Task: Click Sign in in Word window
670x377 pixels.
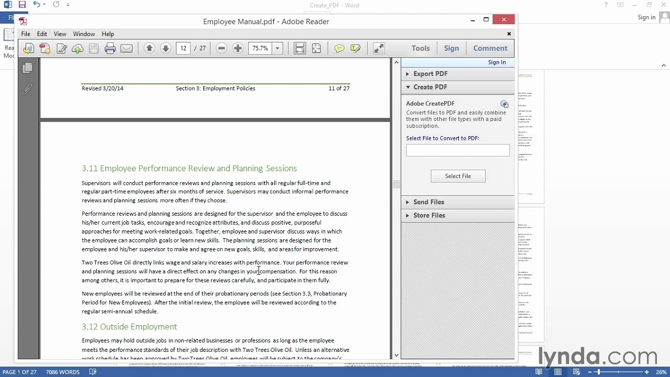Action: [x=646, y=17]
